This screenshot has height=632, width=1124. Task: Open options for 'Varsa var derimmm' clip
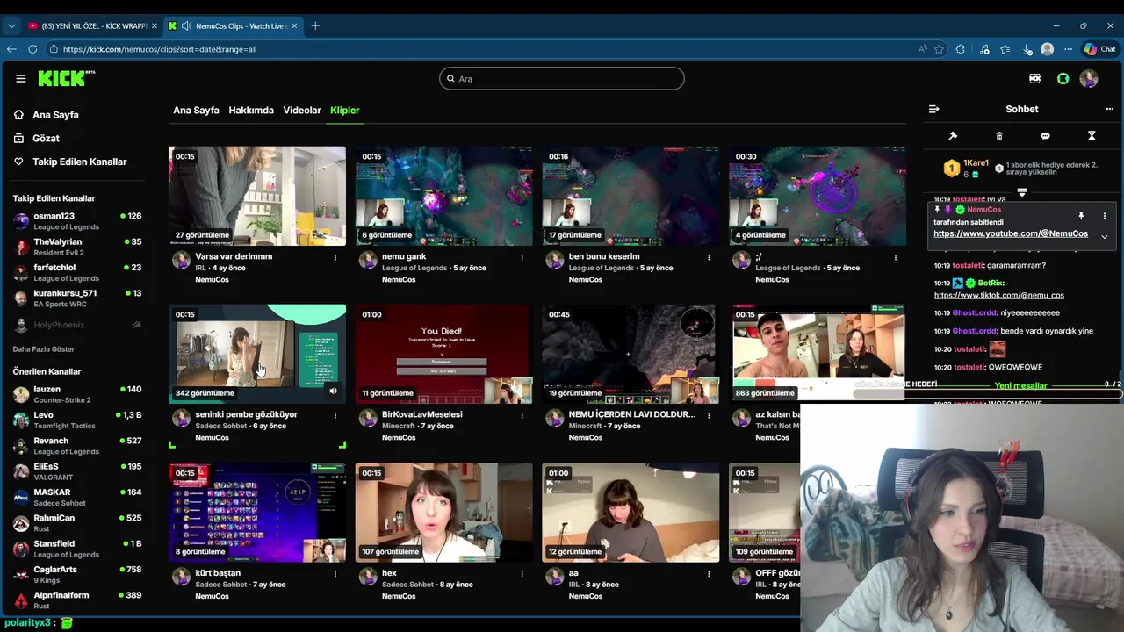click(x=335, y=257)
